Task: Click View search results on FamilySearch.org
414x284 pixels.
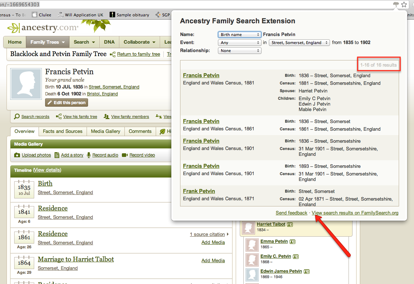Action: click(x=355, y=213)
